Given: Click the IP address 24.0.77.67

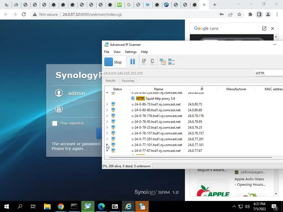Looking at the screenshot, I should point(195,150).
